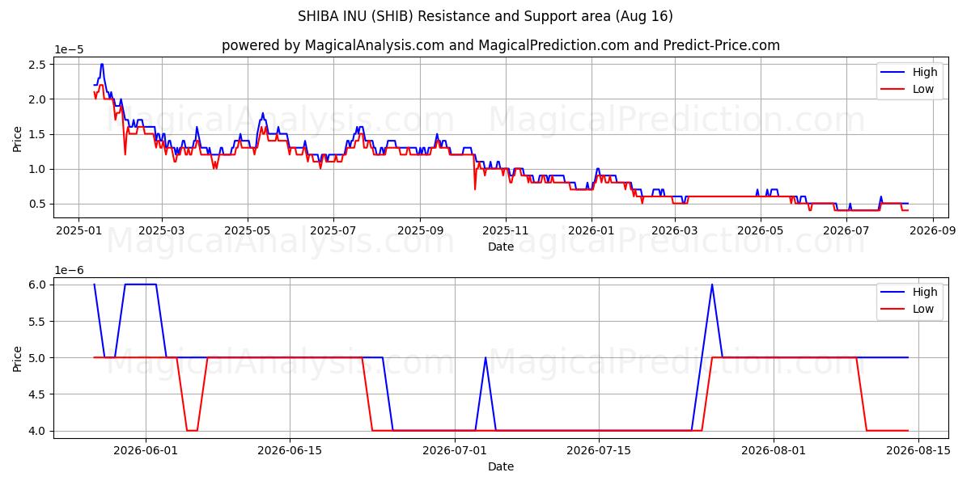
Task: Click the '2026-07-01' label on bottom chart
Action: point(454,451)
